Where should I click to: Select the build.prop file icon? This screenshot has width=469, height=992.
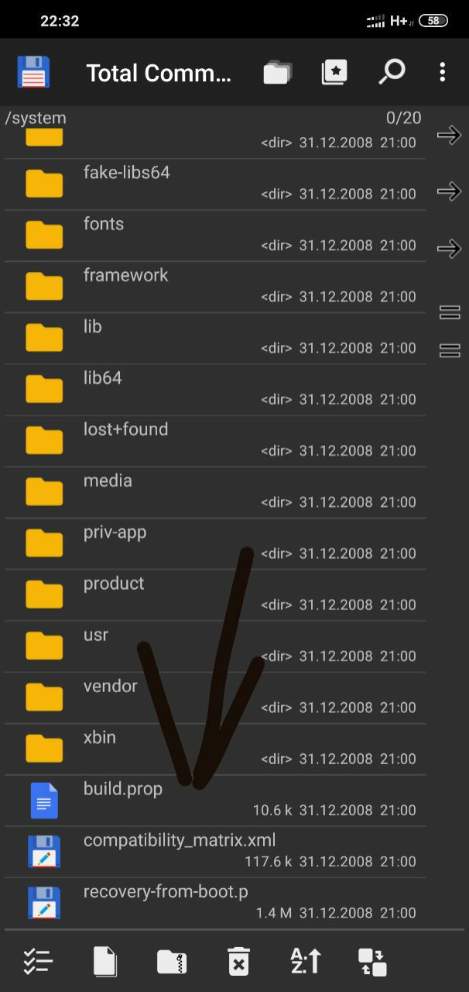pyautogui.click(x=44, y=801)
